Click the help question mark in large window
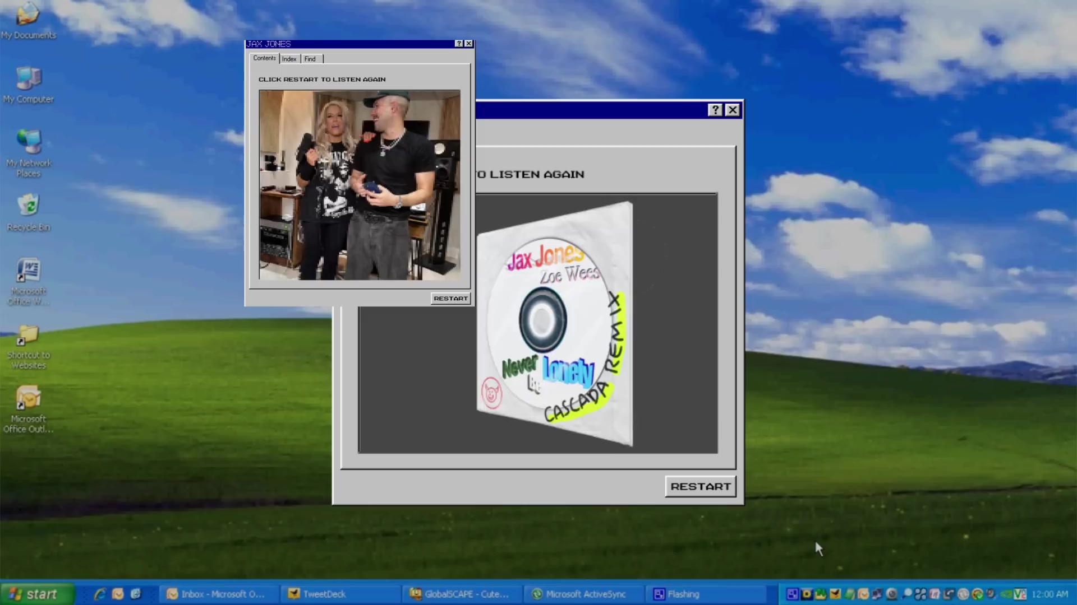This screenshot has width=1077, height=605. click(x=715, y=110)
